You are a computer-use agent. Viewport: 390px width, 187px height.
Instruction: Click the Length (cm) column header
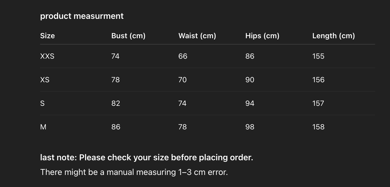pos(333,36)
